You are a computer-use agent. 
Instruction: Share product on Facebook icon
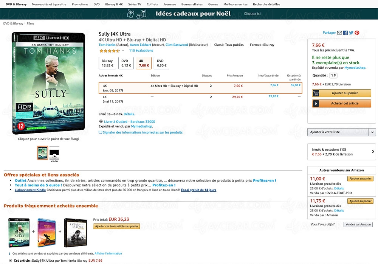pos(345,33)
